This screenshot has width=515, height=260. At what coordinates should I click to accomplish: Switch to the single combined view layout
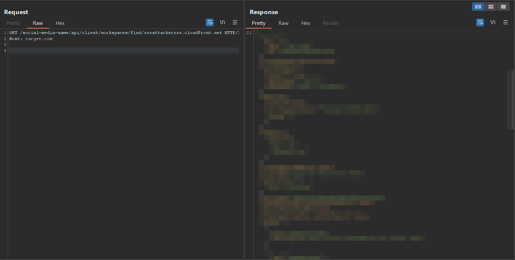pyautogui.click(x=503, y=6)
